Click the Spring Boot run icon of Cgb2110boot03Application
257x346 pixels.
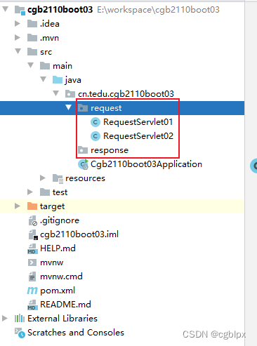83,164
